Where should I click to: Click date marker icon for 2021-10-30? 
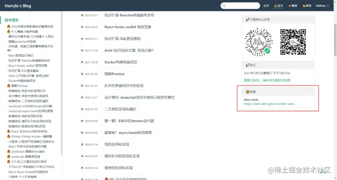(x=82, y=62)
